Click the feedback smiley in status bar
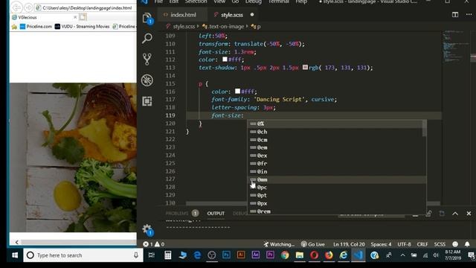Viewport: 476px width, 268px height. (x=455, y=244)
